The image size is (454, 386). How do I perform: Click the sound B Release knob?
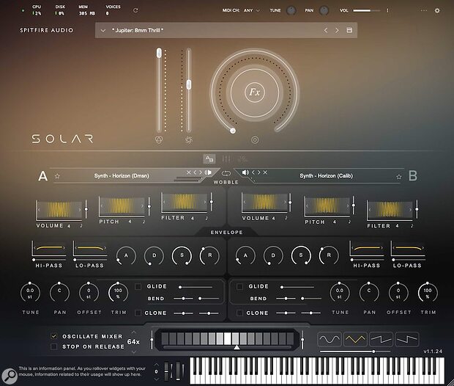pos(329,255)
